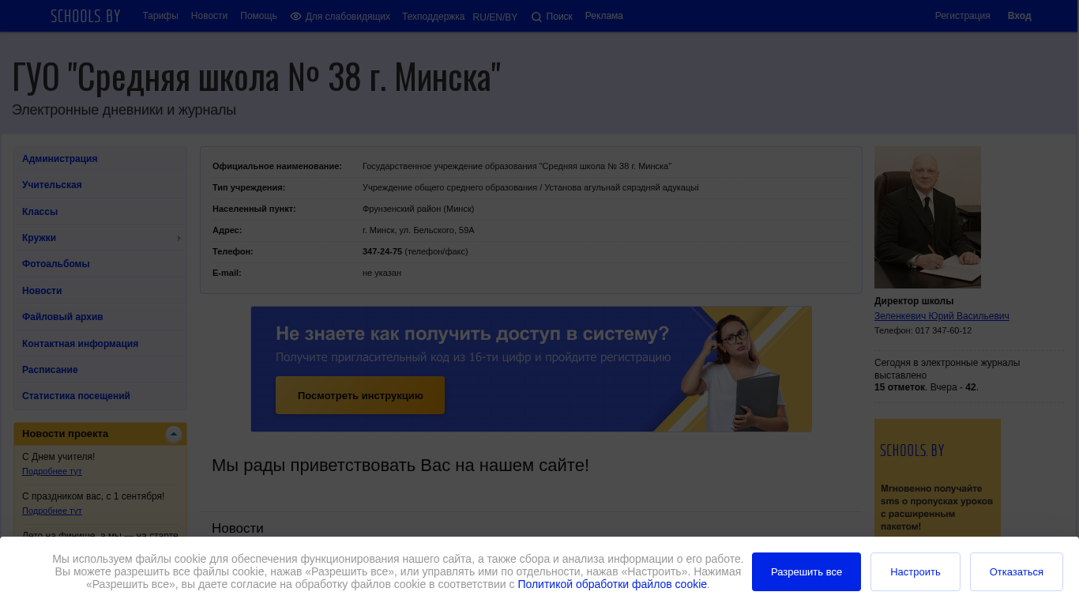Switch language via RU/EN/BY
The width and height of the screenshot is (1079, 607).
495,17
